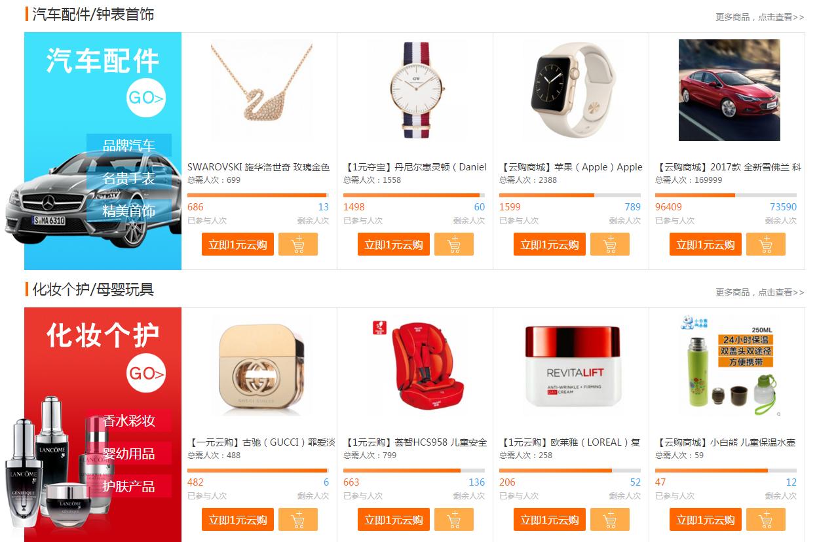Click 立即1元云购 for the Apple Watch
The height and width of the screenshot is (542, 817).
[x=550, y=244]
